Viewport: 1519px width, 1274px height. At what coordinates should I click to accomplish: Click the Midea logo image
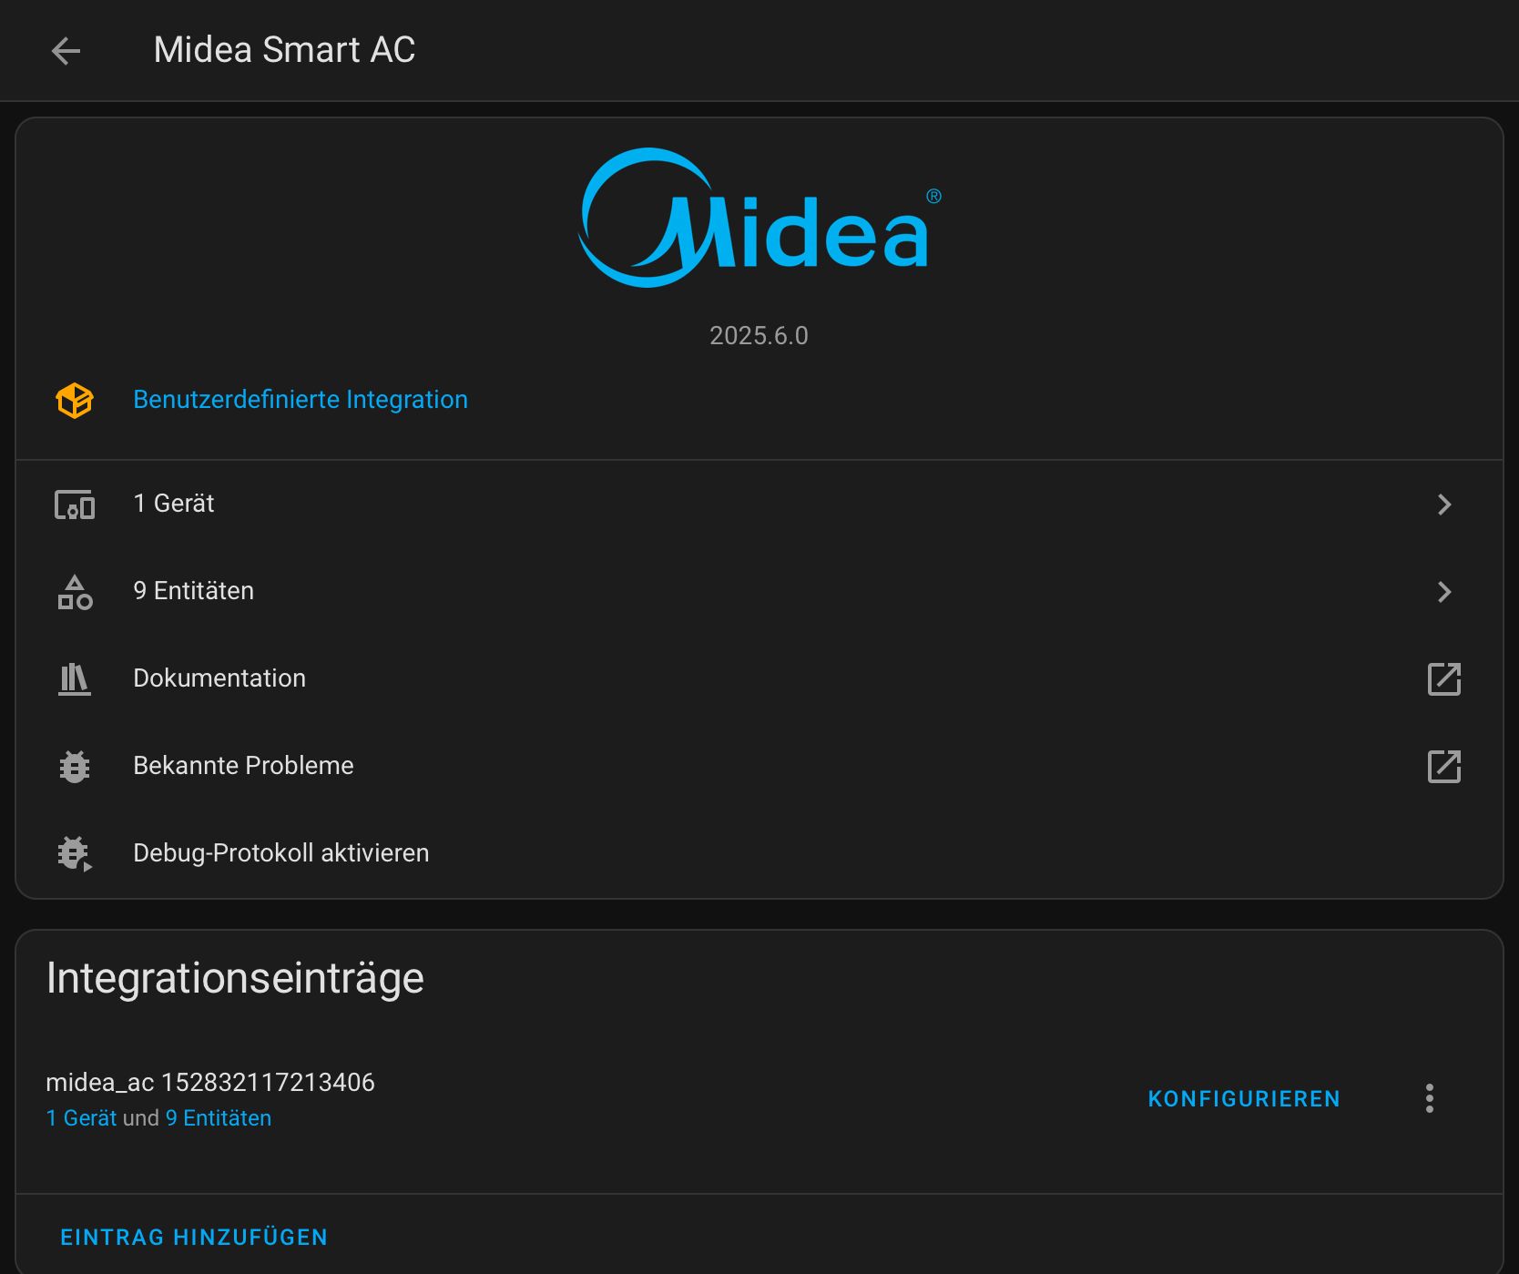[x=760, y=218]
